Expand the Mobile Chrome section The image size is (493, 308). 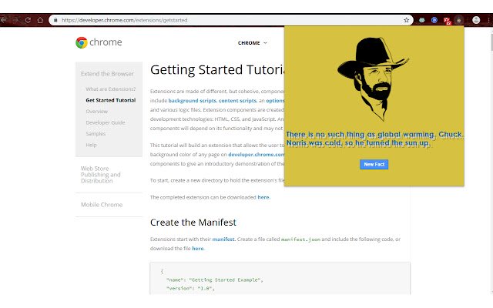(102, 205)
